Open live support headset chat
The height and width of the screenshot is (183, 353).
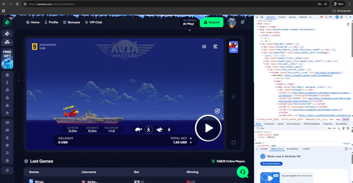point(242,172)
